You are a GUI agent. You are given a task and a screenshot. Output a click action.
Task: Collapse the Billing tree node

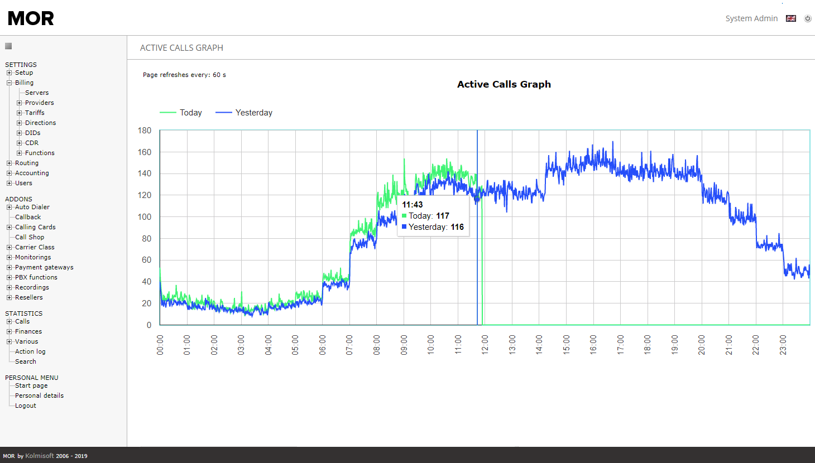pos(9,83)
